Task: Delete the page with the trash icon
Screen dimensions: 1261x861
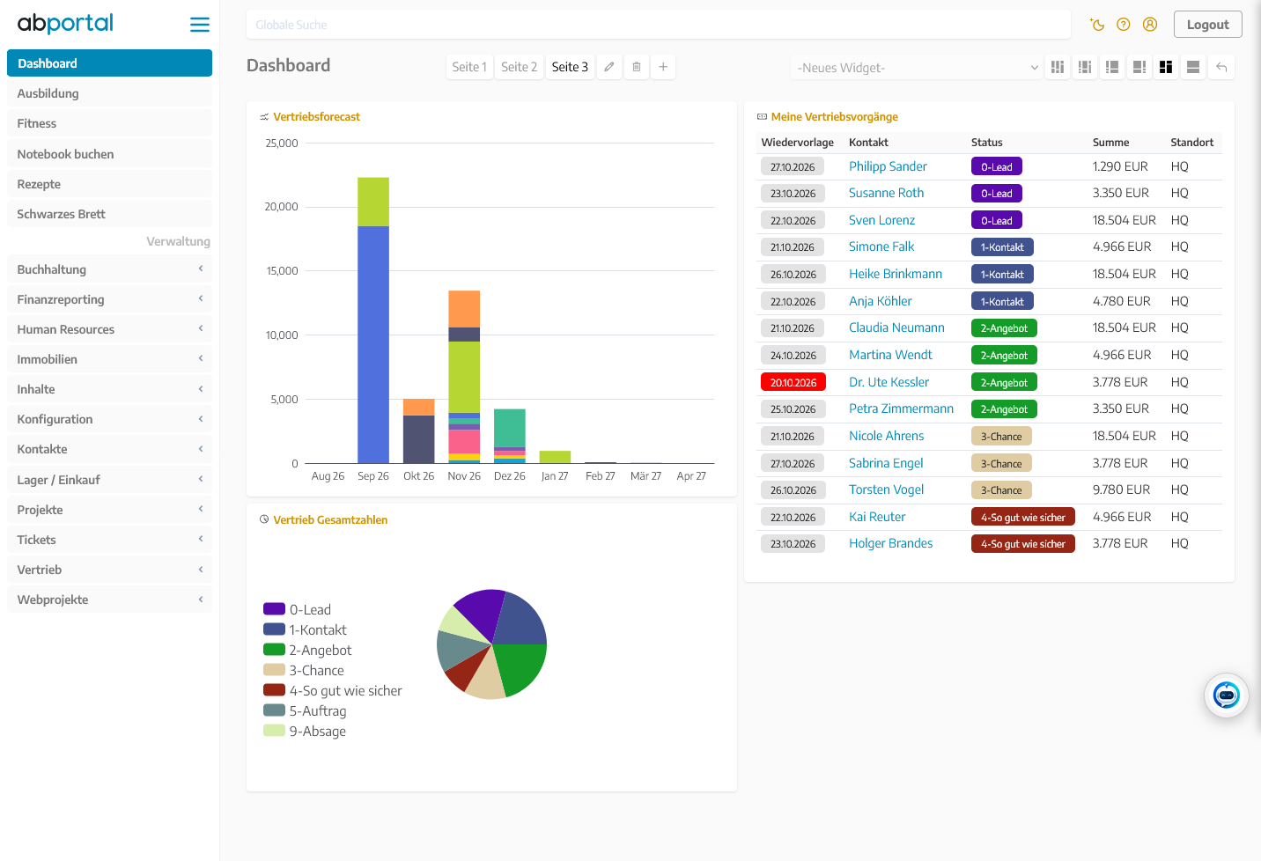Action: [x=637, y=67]
